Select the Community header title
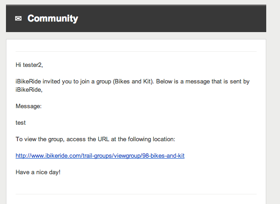Image resolution: width=280 pixels, height=204 pixels. tap(53, 18)
